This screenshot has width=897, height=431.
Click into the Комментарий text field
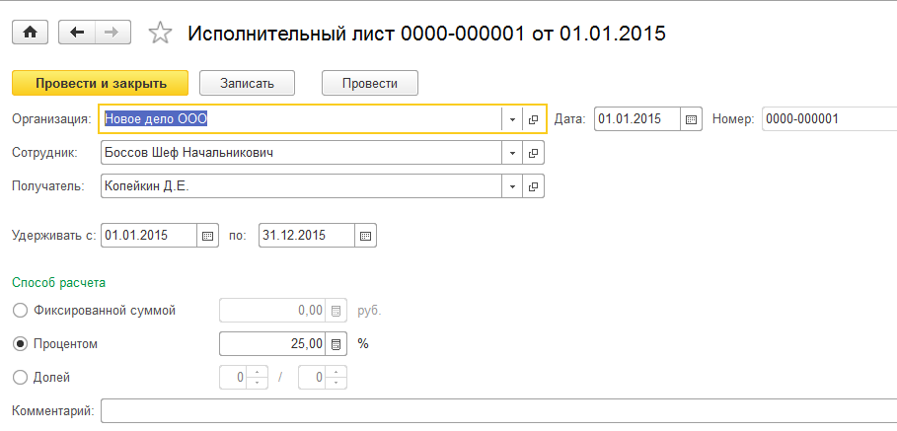(493, 410)
